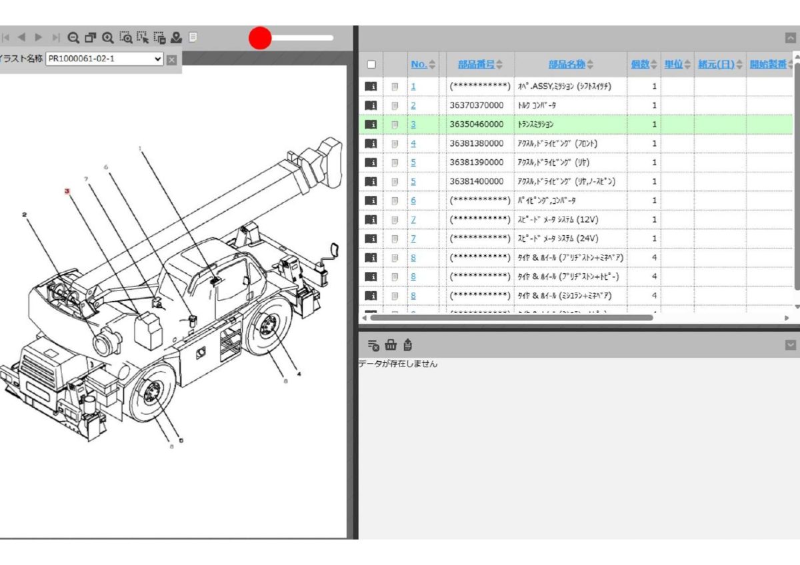The image size is (800, 565).
Task: Expand the lower panel with corner arrow
Action: coord(791,344)
